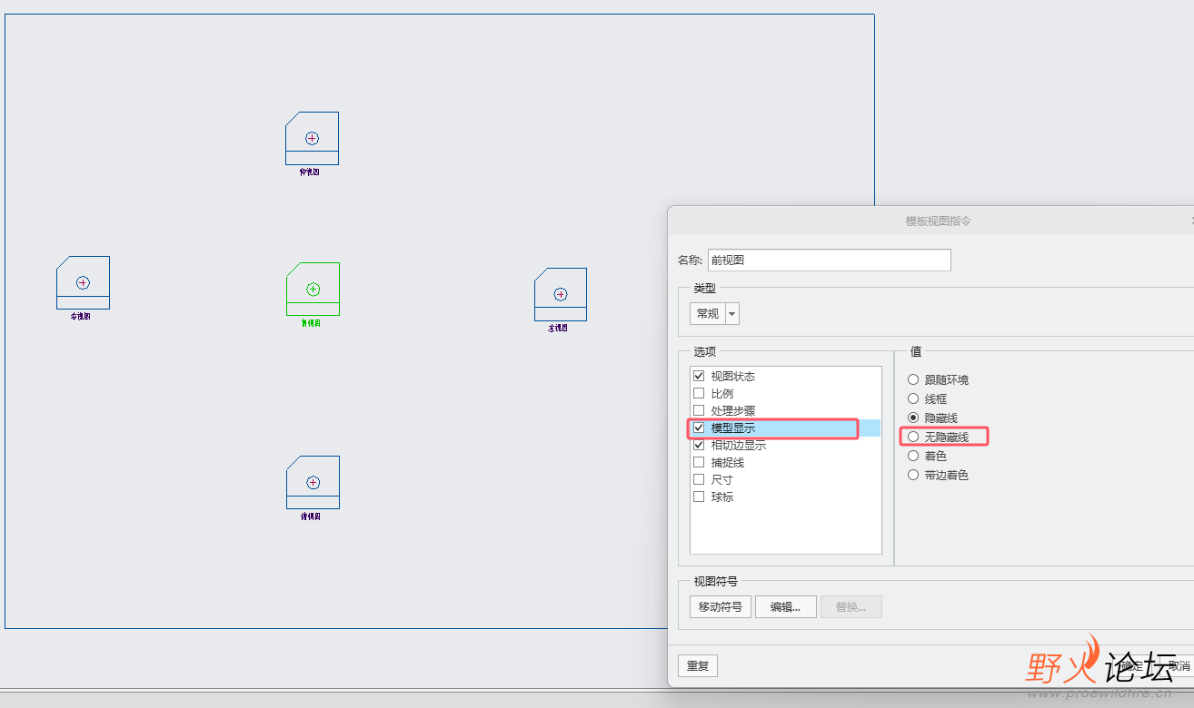Choose the 带边着色 radio option
This screenshot has height=708, width=1194.
click(x=913, y=475)
